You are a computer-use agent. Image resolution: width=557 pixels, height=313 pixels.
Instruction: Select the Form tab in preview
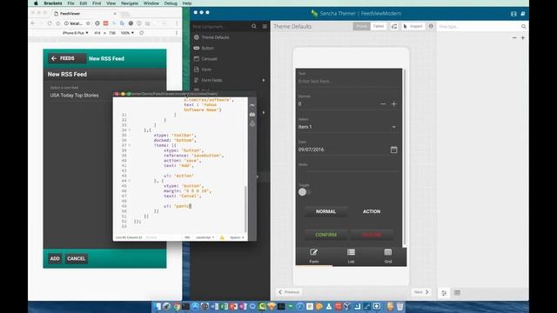[313, 256]
